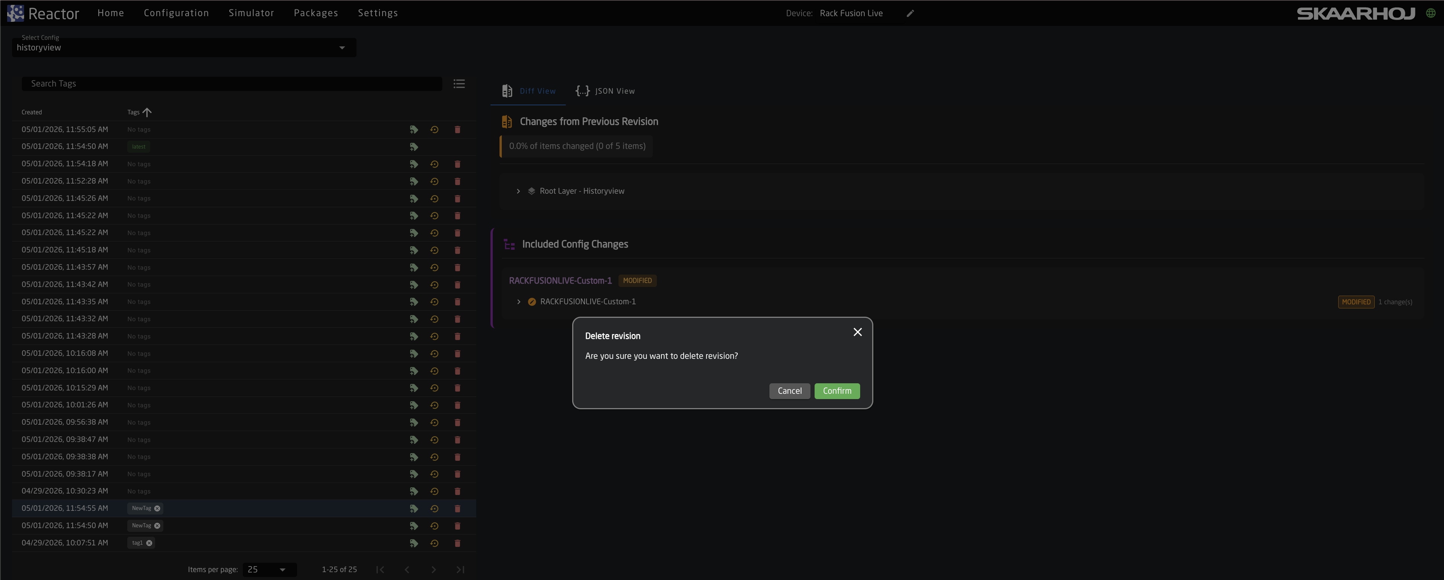
Task: Select the 05/01/2026, 10:15:29 AM revision row
Action: 244,388
